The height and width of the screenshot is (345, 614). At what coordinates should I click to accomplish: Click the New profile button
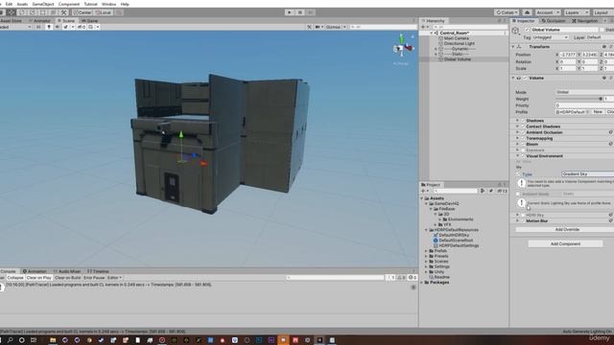point(598,112)
